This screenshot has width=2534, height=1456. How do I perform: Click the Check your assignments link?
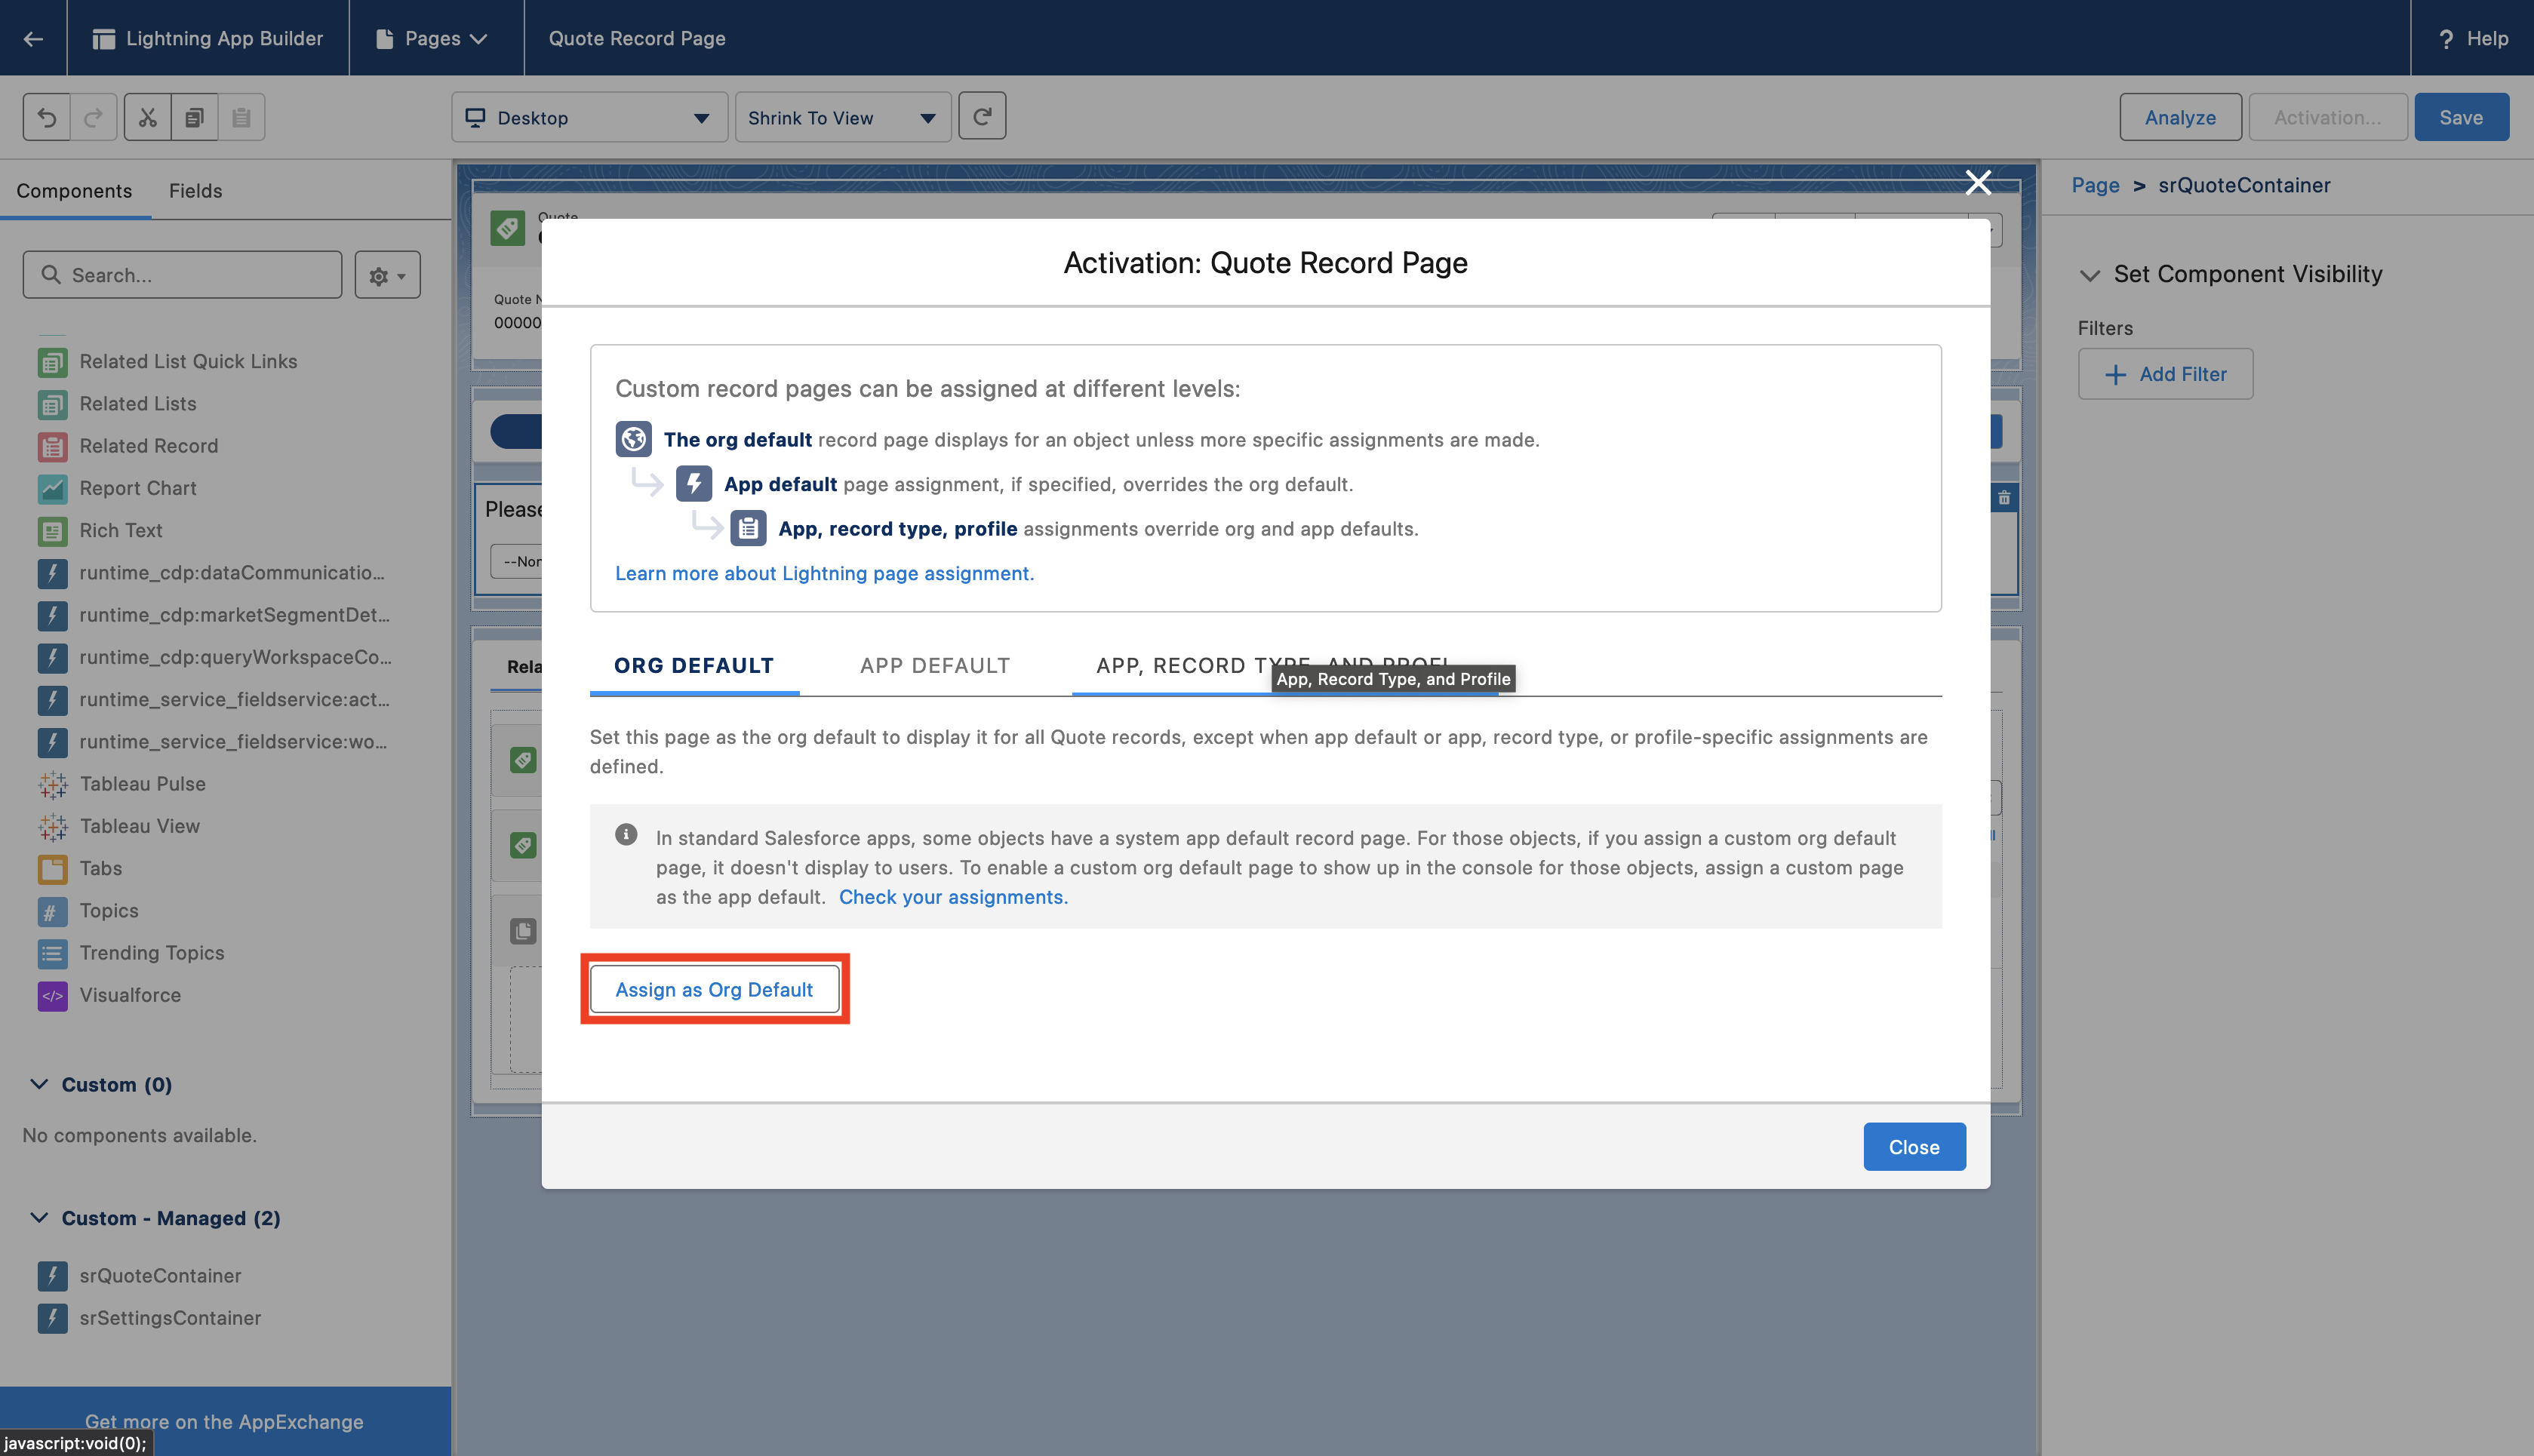pyautogui.click(x=952, y=897)
